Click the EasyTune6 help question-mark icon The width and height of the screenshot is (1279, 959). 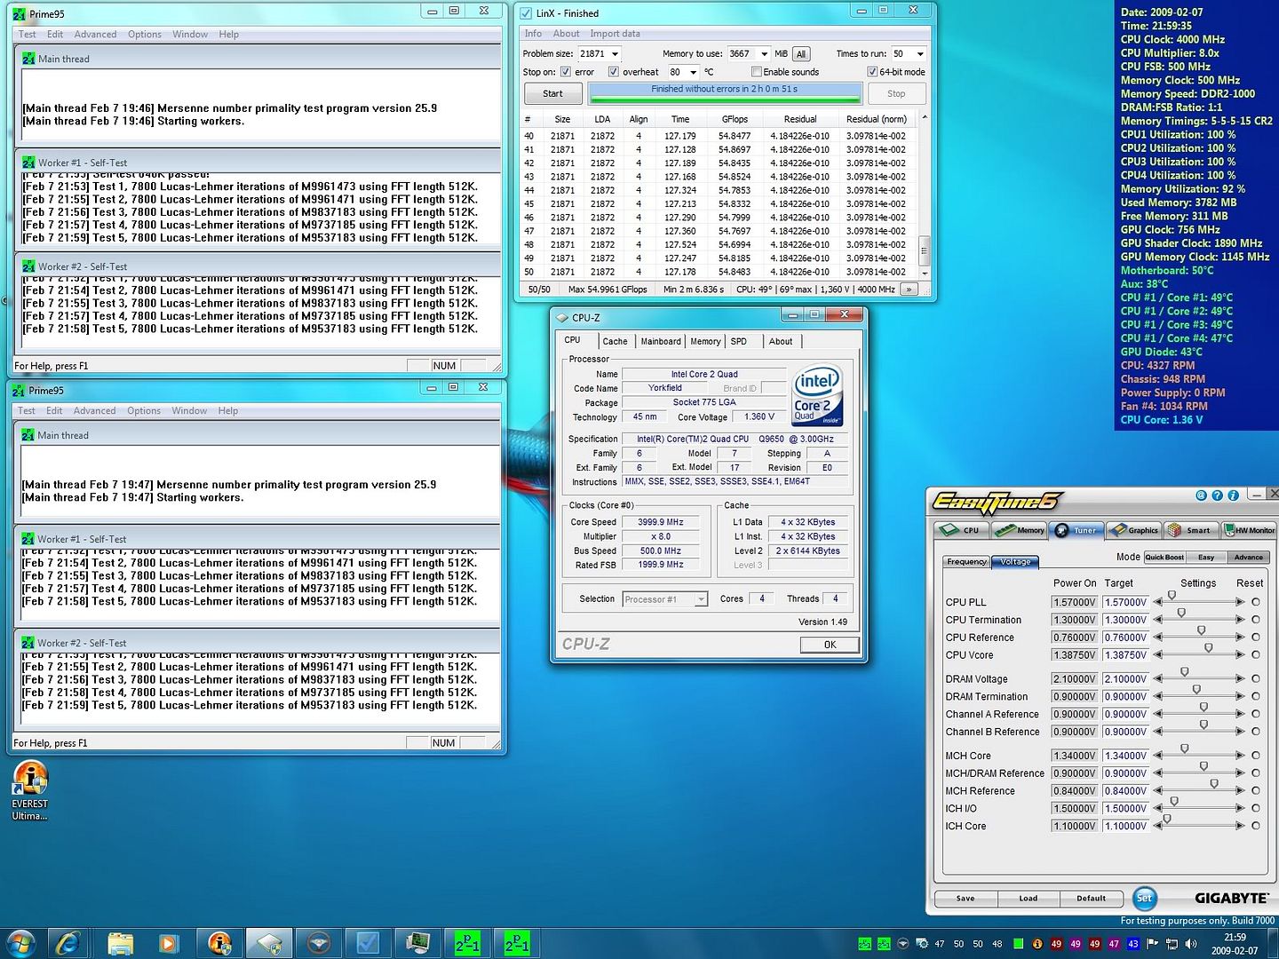[x=1218, y=495]
